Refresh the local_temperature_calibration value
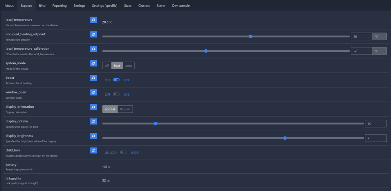Image resolution: width=391 pixels, height=191 pixels. coord(94,49)
